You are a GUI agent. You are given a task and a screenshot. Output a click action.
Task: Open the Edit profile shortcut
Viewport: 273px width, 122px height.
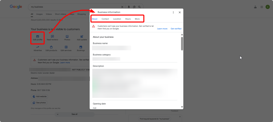[38, 38]
